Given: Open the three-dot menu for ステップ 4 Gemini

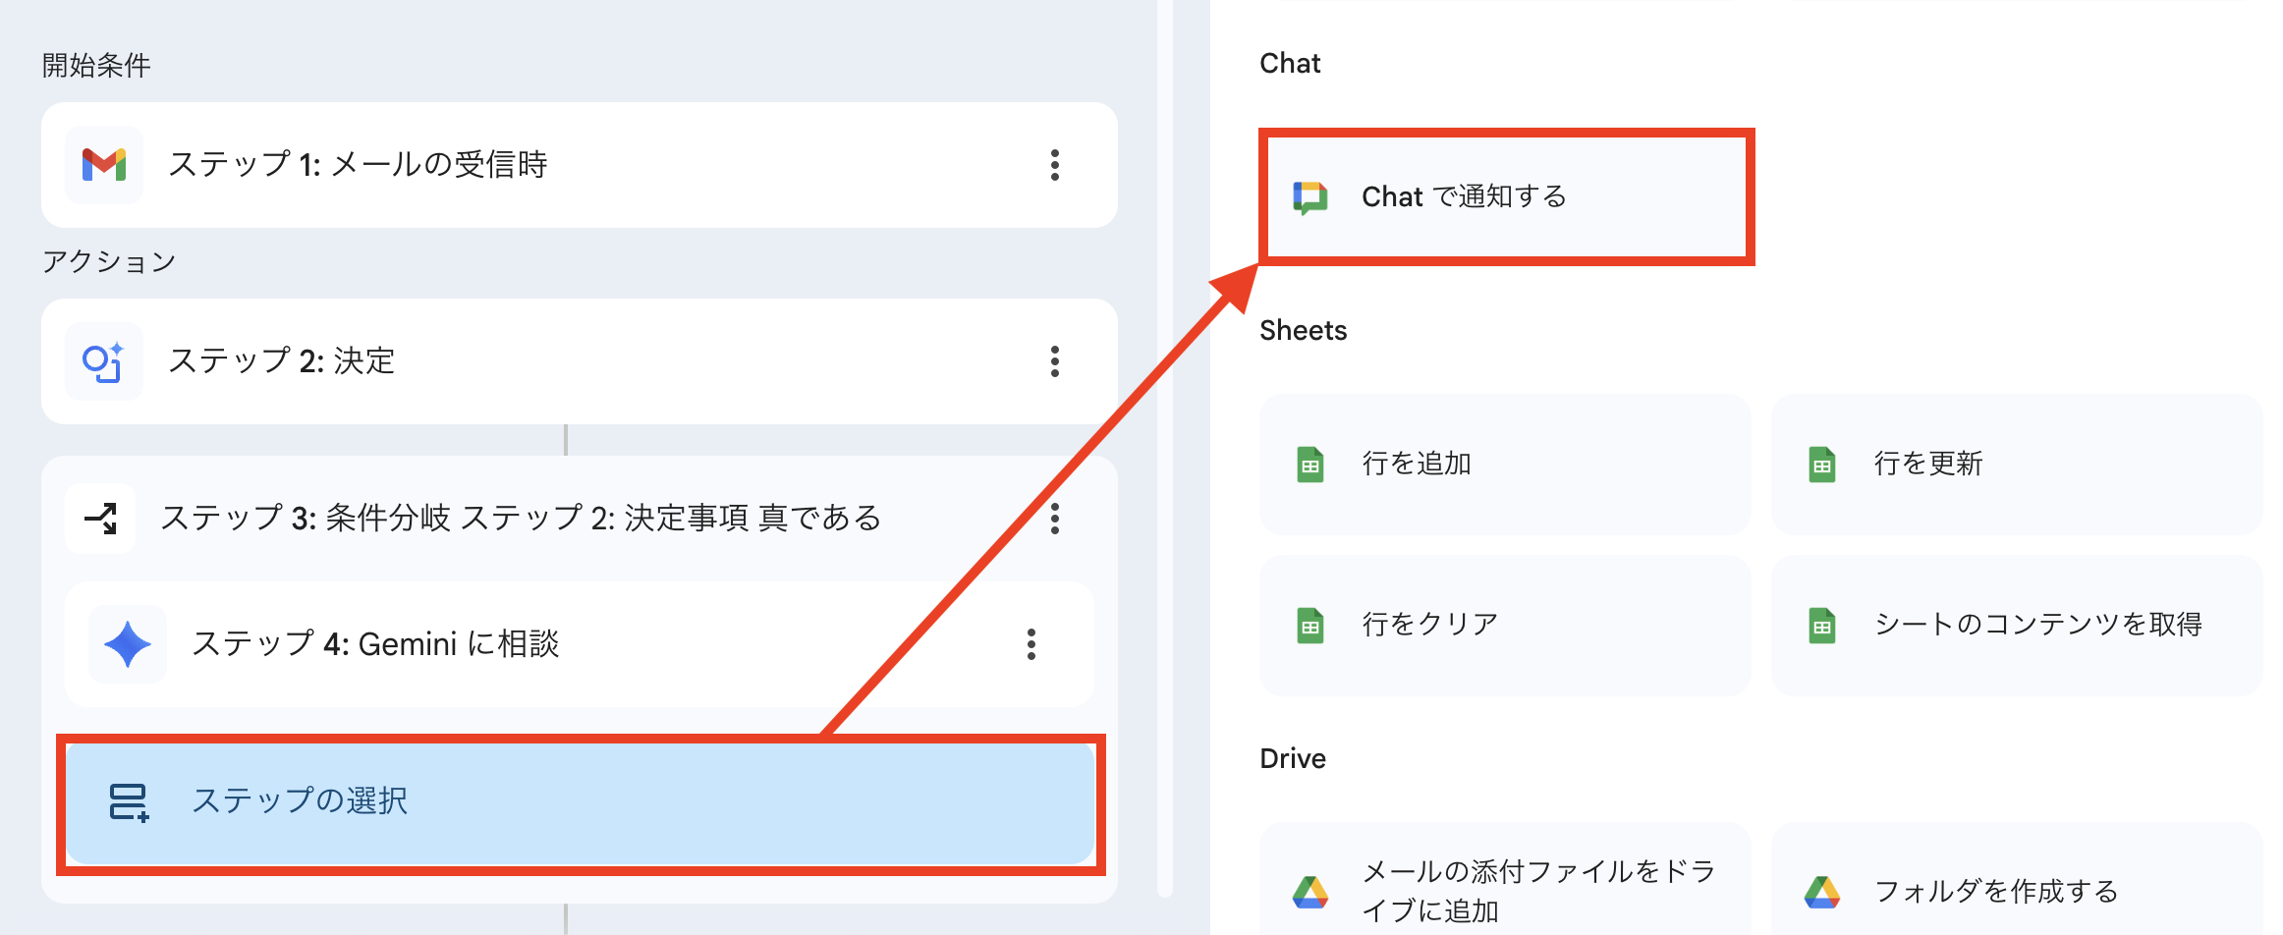Looking at the screenshot, I should click(1031, 644).
